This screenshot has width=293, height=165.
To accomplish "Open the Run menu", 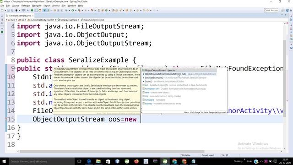I will point(64,6).
